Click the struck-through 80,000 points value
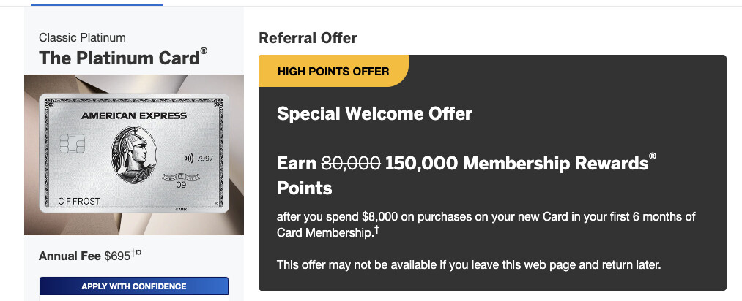 pyautogui.click(x=350, y=164)
